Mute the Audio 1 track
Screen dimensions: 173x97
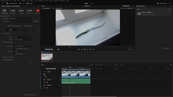47,82
